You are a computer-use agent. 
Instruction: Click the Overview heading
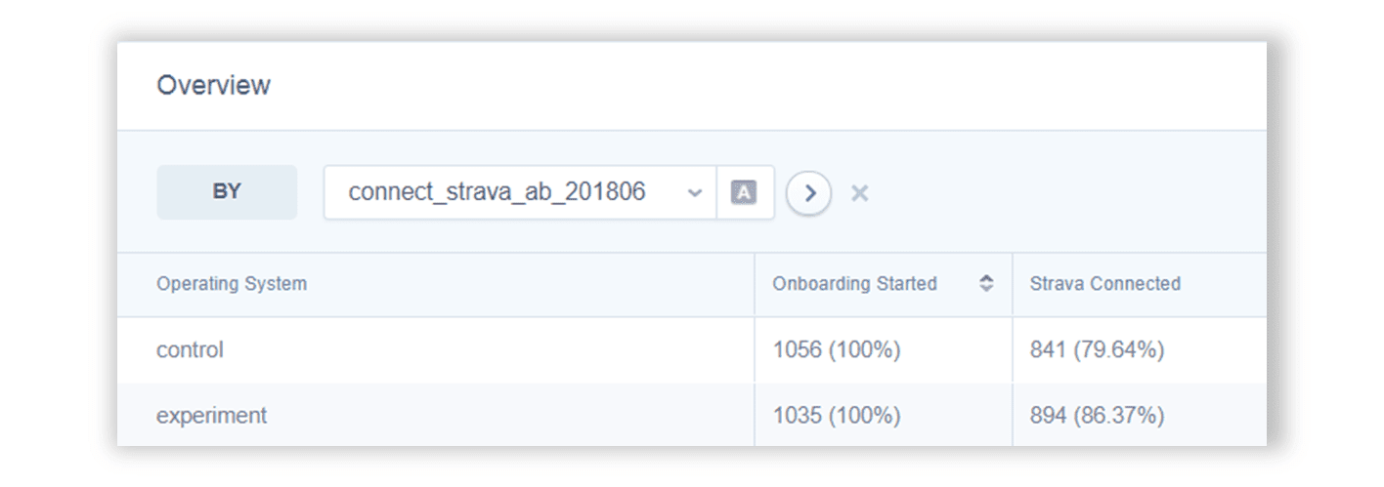pos(213,86)
